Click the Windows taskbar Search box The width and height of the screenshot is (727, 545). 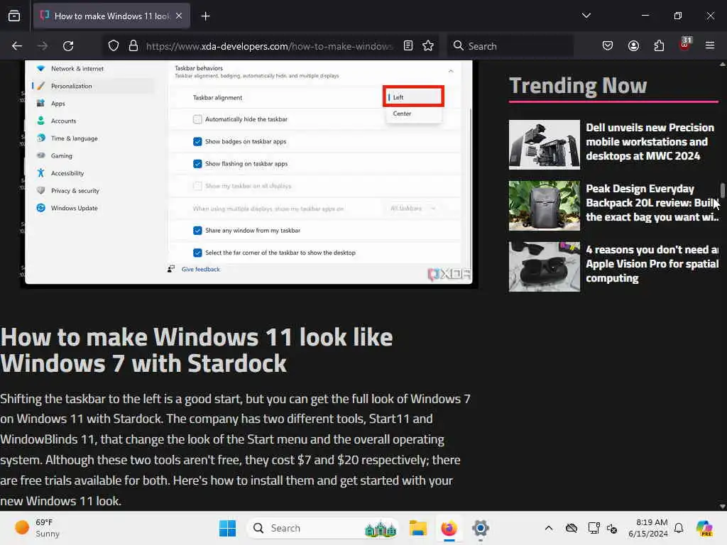[x=323, y=528]
